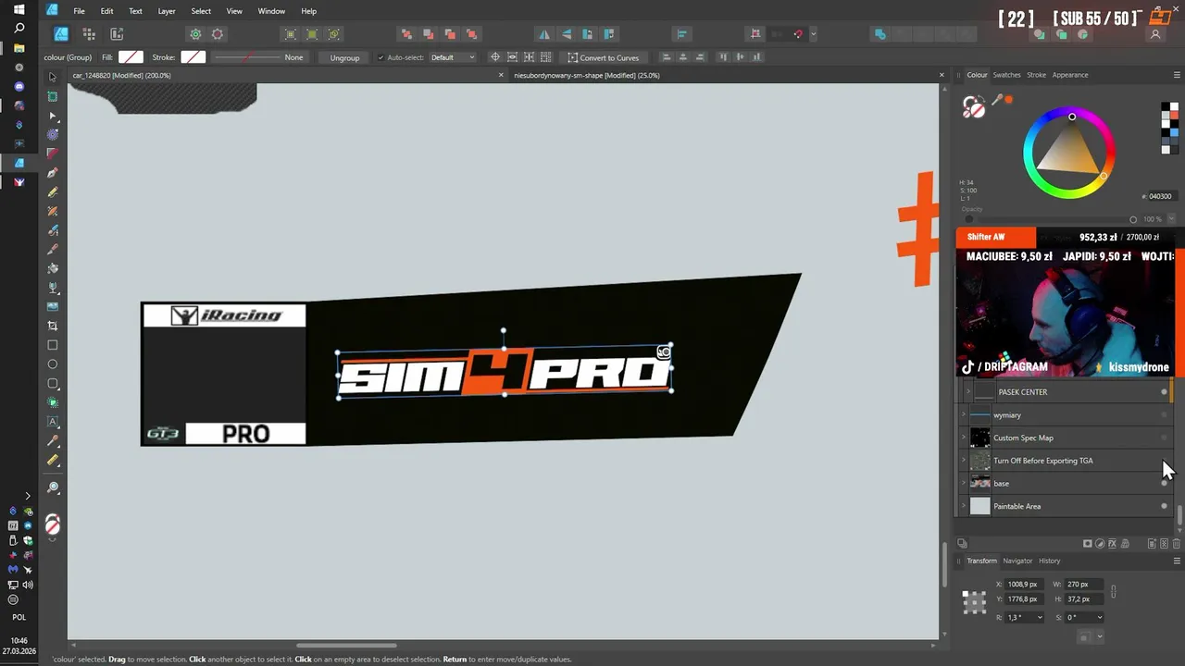The height and width of the screenshot is (666, 1185).
Task: Click the Mask Layer icon
Action: pos(1088,544)
